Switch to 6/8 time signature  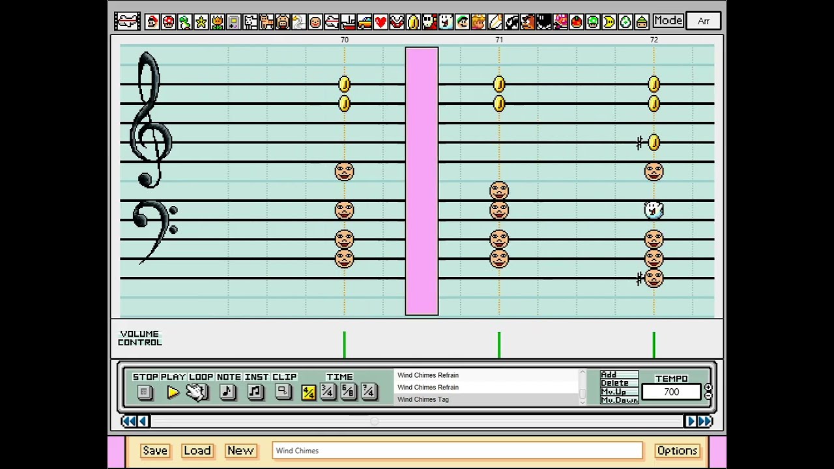(348, 391)
